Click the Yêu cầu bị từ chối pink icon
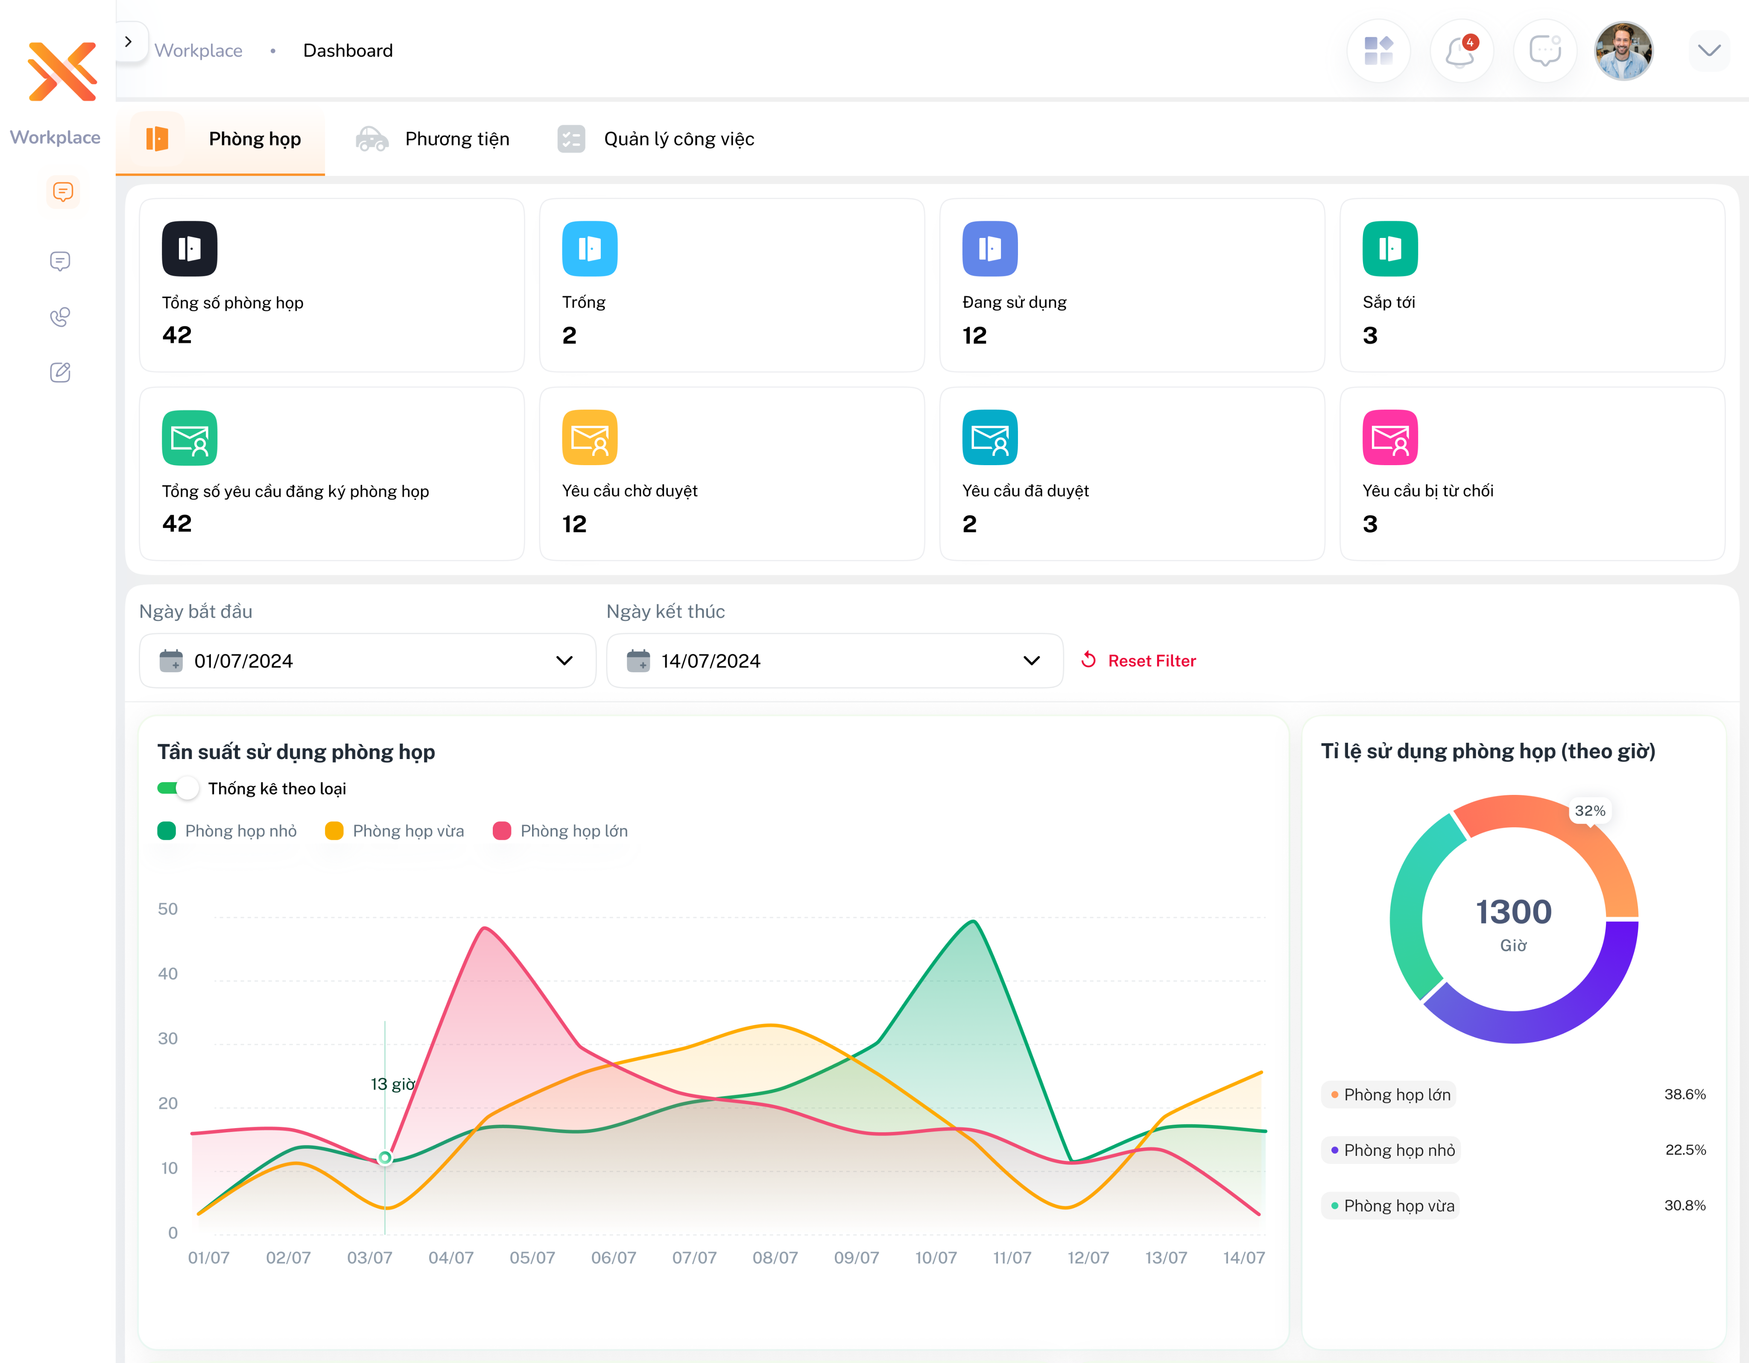 coord(1389,437)
